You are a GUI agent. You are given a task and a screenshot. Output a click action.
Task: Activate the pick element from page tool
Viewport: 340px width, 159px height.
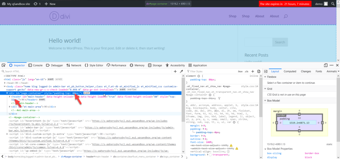[3, 65]
